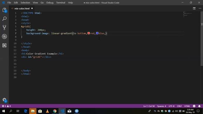Split the editor to the right
The width and height of the screenshot is (203, 114).
[x=194, y=9]
